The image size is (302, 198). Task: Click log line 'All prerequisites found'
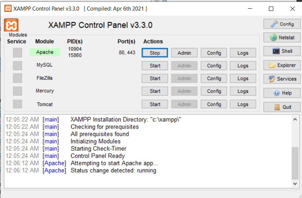tap(100, 134)
